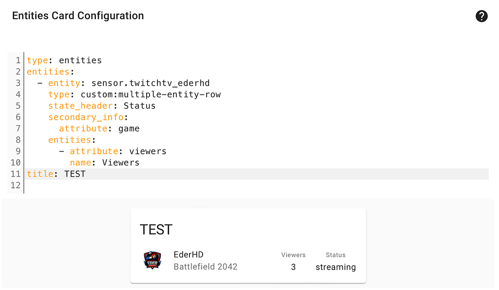Click the Battlefield 2042 game subtitle

pyautogui.click(x=205, y=267)
